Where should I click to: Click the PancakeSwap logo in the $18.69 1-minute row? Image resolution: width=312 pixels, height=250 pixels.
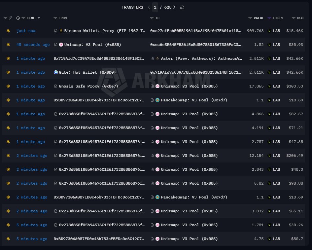(157, 100)
